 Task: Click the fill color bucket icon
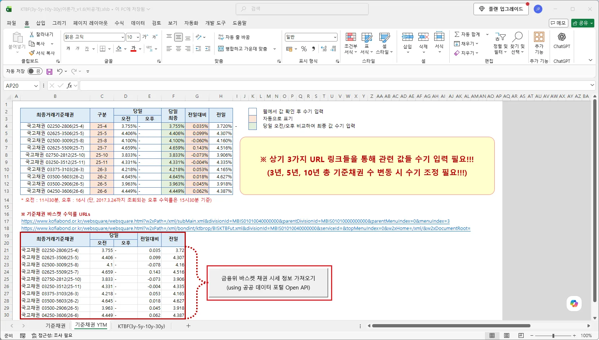click(x=119, y=49)
